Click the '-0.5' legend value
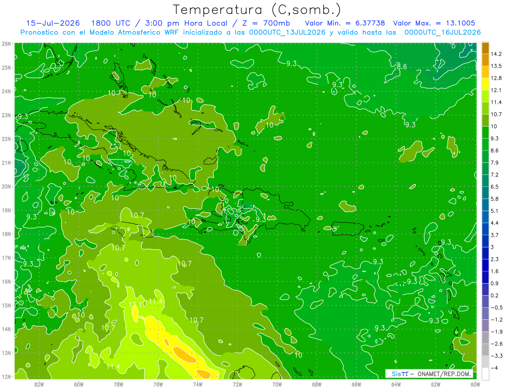The image size is (505, 390). [x=496, y=308]
